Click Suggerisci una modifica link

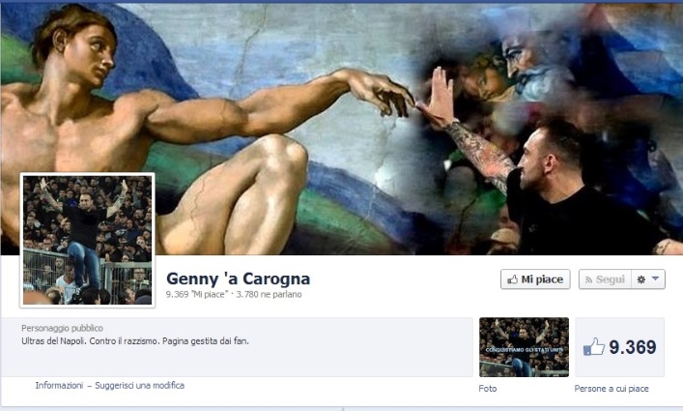[139, 385]
